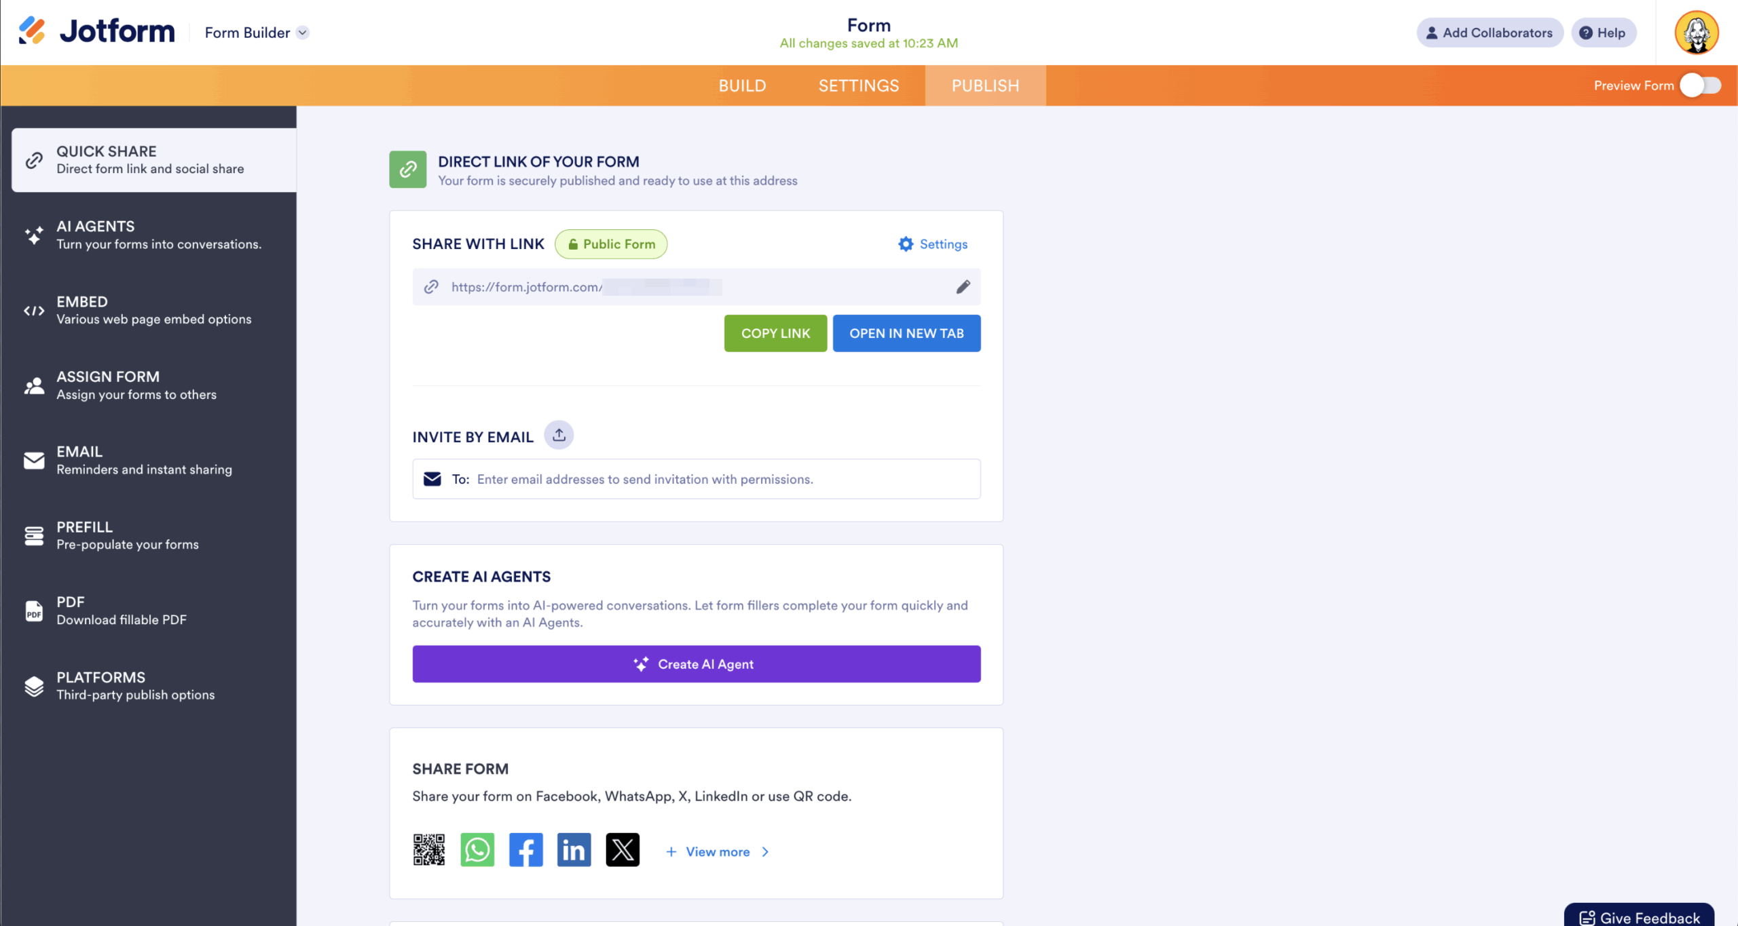Toggle the Preview Form switch
The height and width of the screenshot is (926, 1738).
1700,85
